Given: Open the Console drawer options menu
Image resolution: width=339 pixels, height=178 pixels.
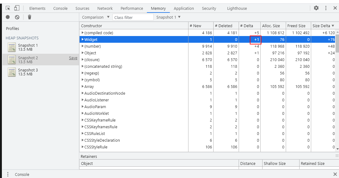Looking at the screenshot, I should tap(8, 174).
